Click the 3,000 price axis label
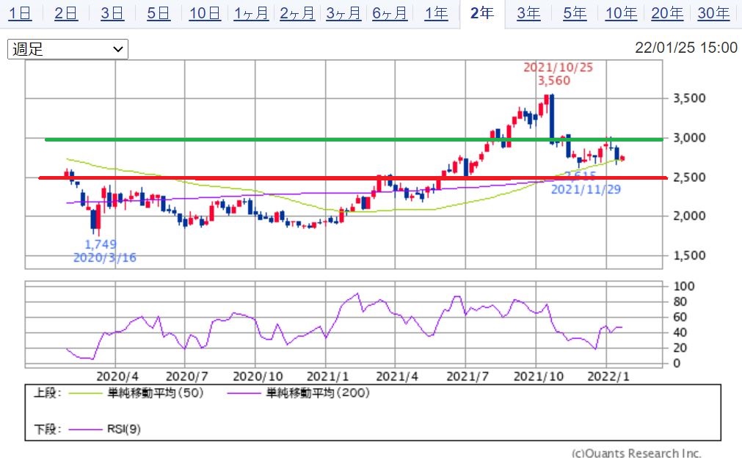Viewport: 742px width, 465px height. [x=689, y=138]
